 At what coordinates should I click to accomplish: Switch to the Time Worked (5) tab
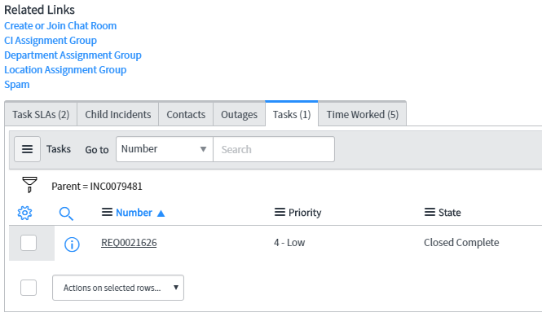362,114
